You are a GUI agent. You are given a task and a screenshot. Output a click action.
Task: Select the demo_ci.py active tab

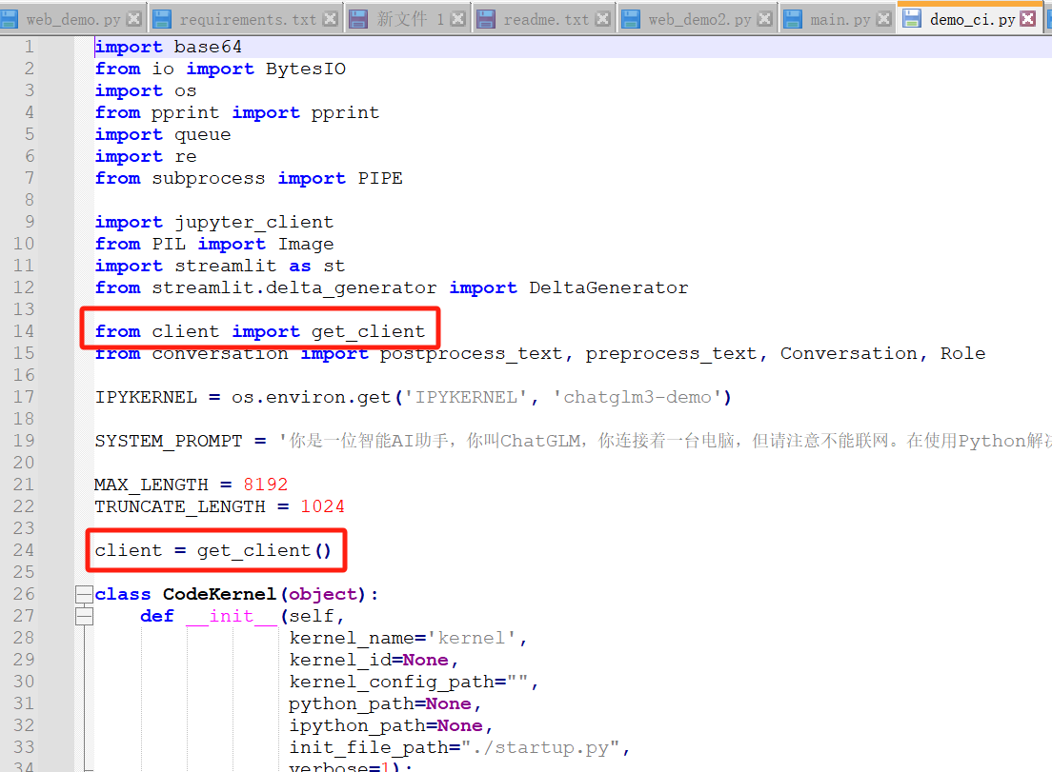click(972, 19)
